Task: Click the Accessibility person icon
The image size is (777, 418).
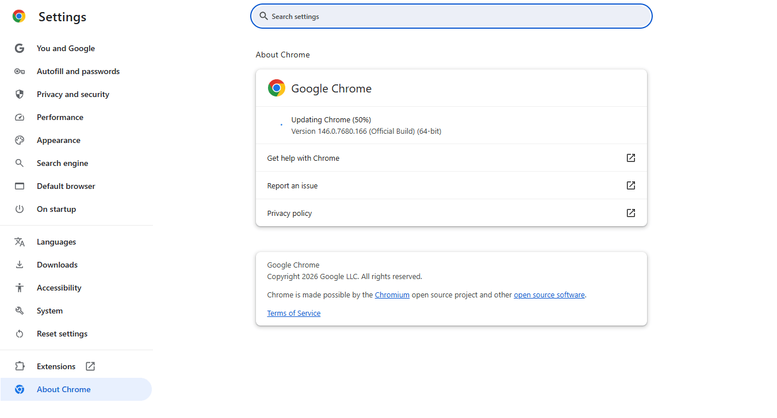Action: (x=20, y=288)
